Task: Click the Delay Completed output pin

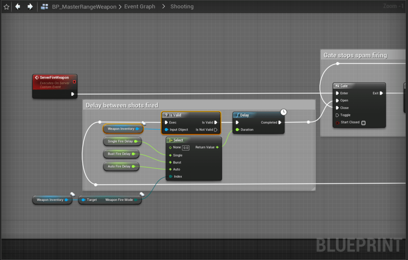Action: (280, 123)
